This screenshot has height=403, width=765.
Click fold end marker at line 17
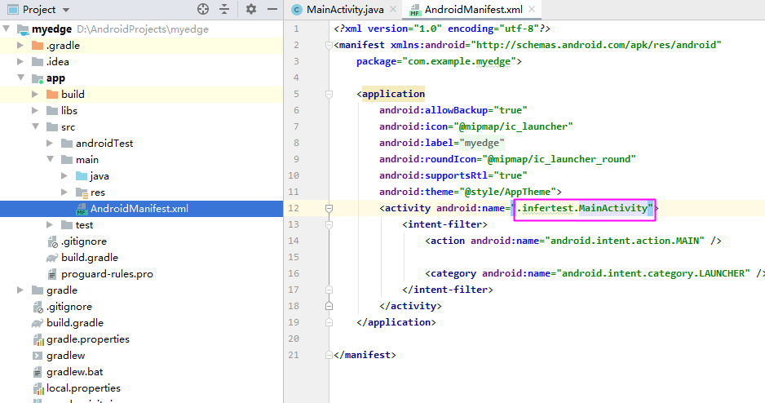coord(329,290)
